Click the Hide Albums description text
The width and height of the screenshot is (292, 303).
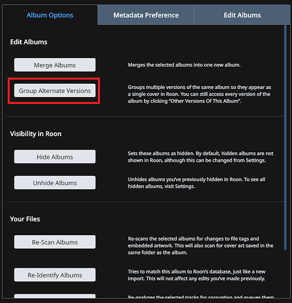(201, 157)
